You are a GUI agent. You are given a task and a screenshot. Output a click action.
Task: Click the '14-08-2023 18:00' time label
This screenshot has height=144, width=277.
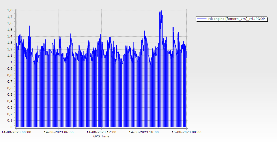pyautogui.click(x=144, y=132)
